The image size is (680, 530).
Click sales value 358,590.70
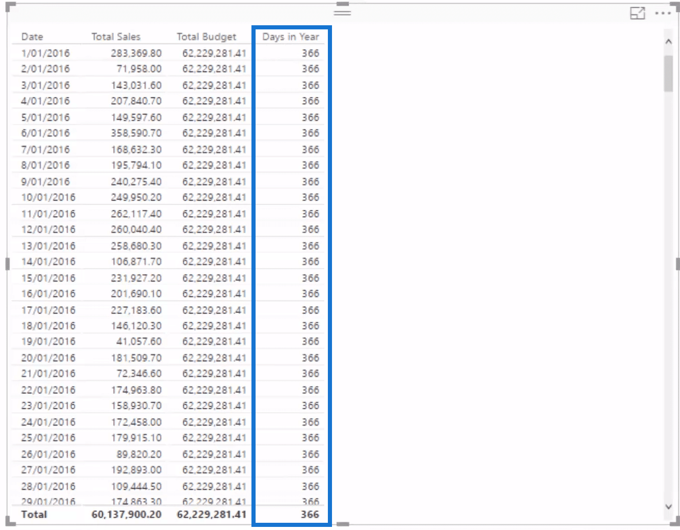tap(136, 132)
